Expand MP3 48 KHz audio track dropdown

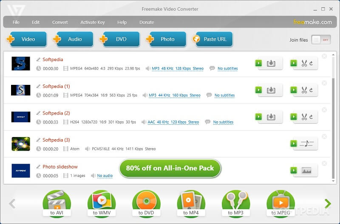178,68
